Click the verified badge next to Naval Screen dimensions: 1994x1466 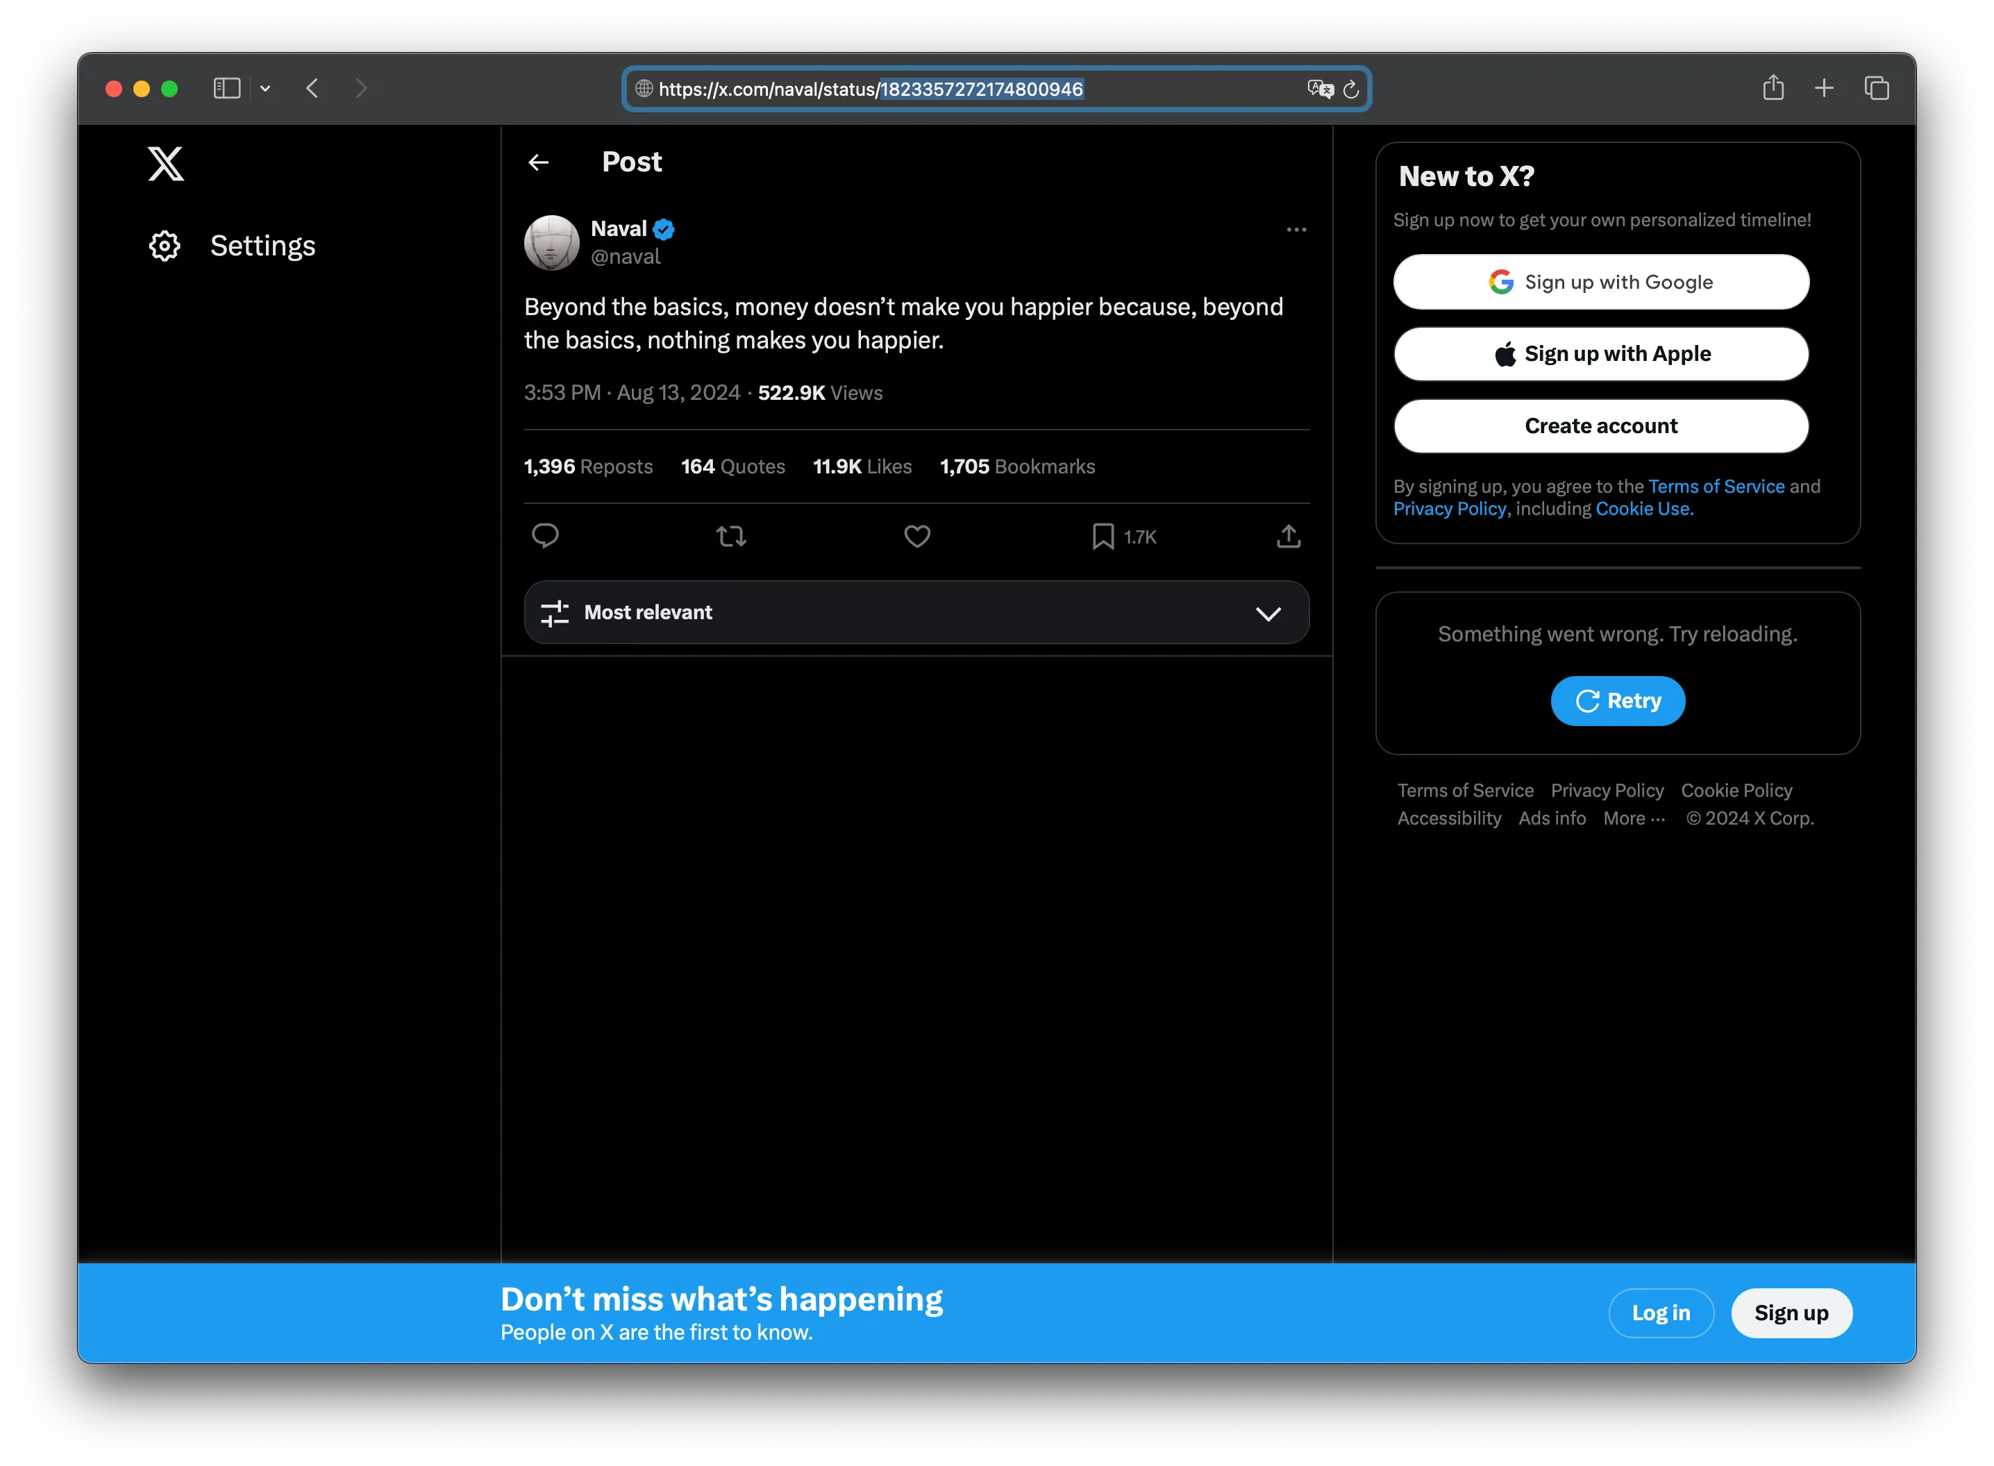point(664,229)
